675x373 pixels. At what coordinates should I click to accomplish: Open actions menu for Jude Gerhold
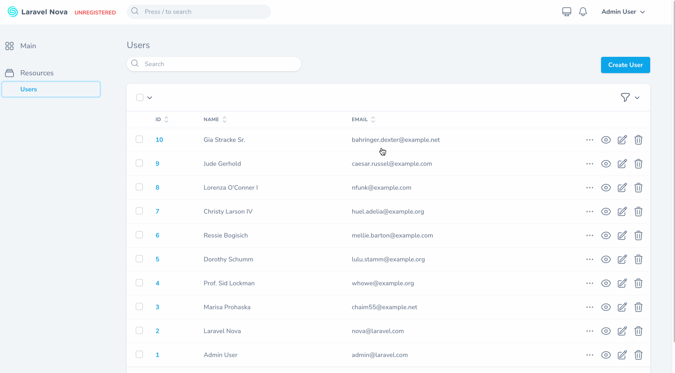[590, 164]
